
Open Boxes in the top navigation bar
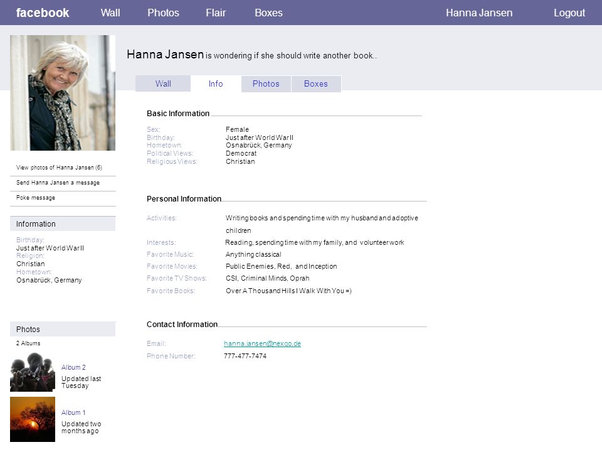coord(268,13)
